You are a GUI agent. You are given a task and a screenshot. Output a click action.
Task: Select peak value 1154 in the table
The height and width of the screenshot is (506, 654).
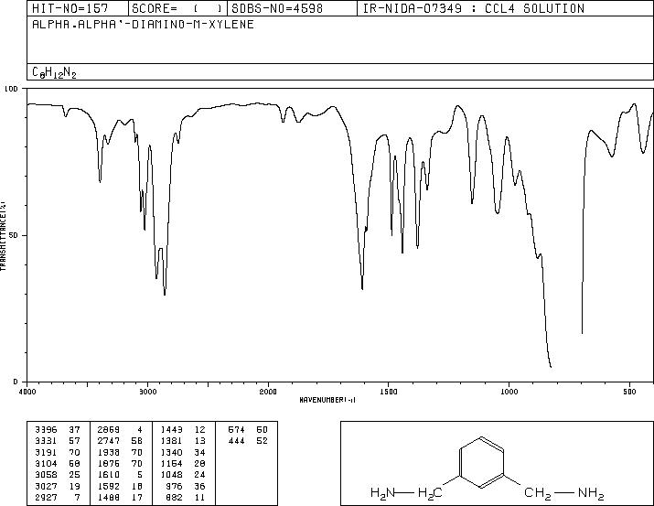click(x=171, y=463)
